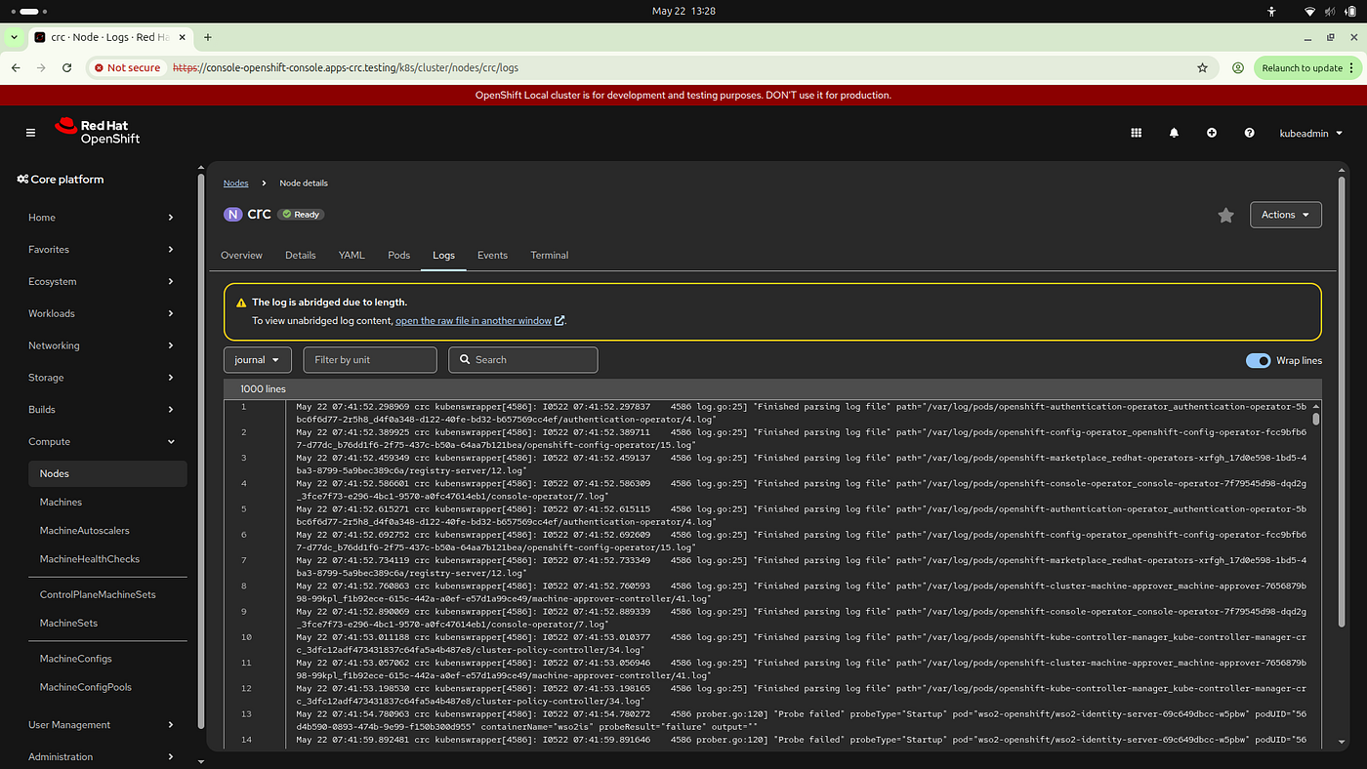
Task: Expand the Home navigation section
Action: 102,218
